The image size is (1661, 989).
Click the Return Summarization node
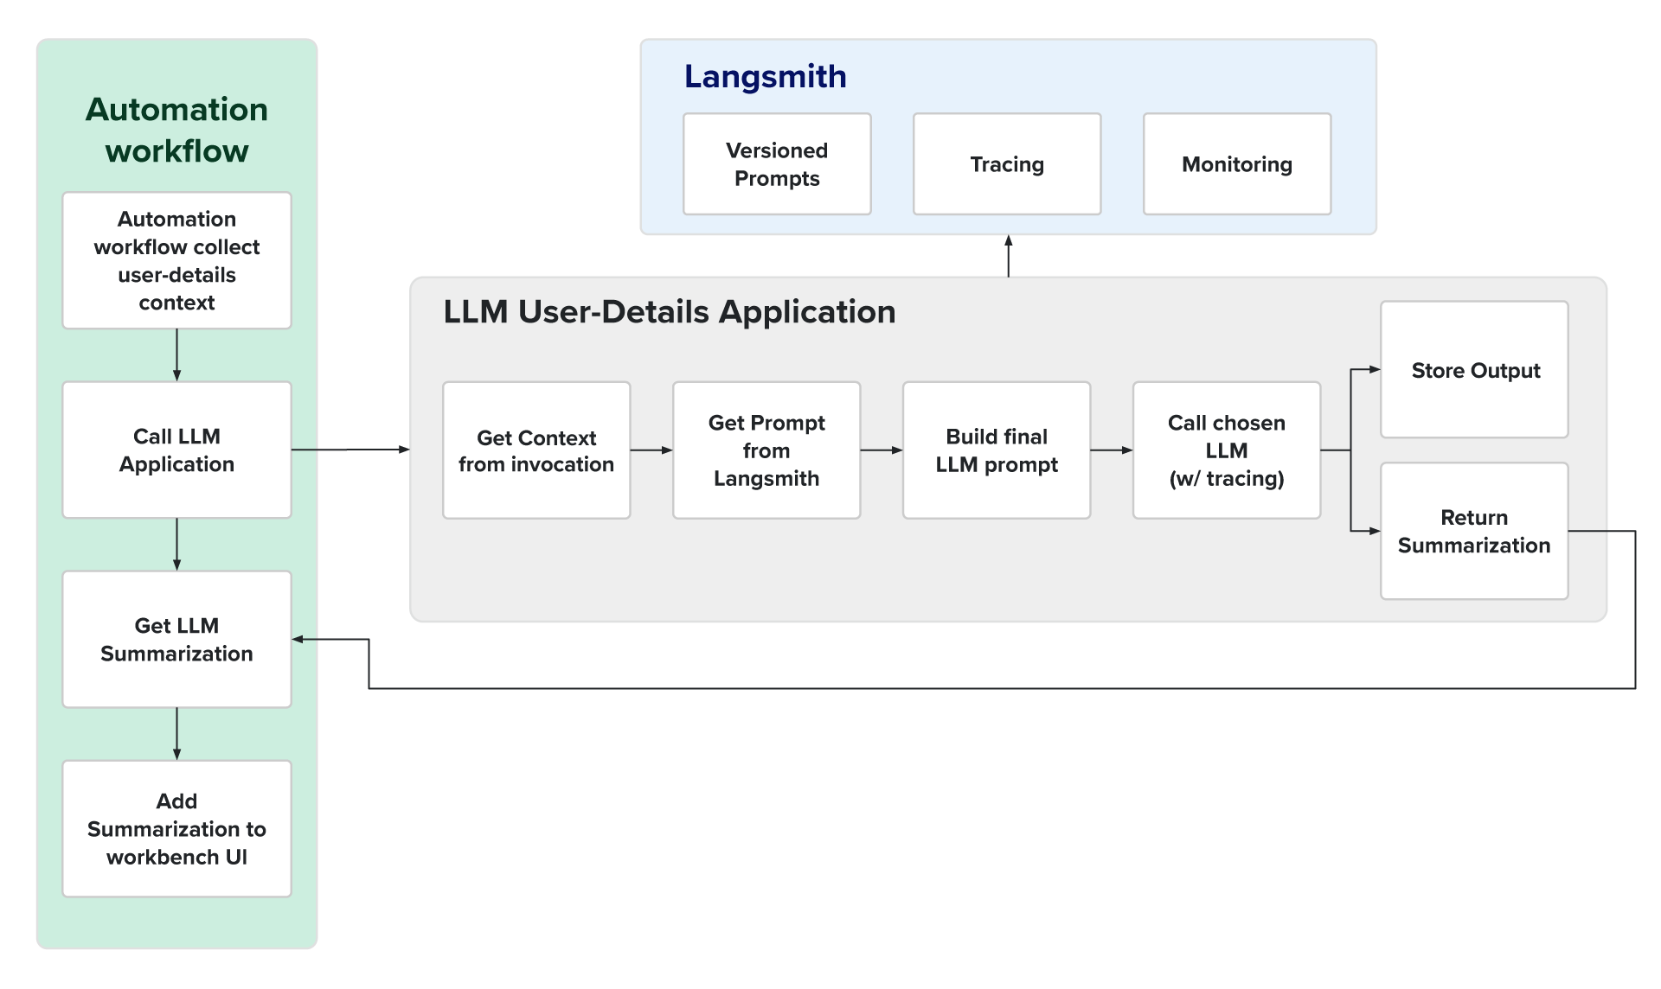(x=1474, y=531)
